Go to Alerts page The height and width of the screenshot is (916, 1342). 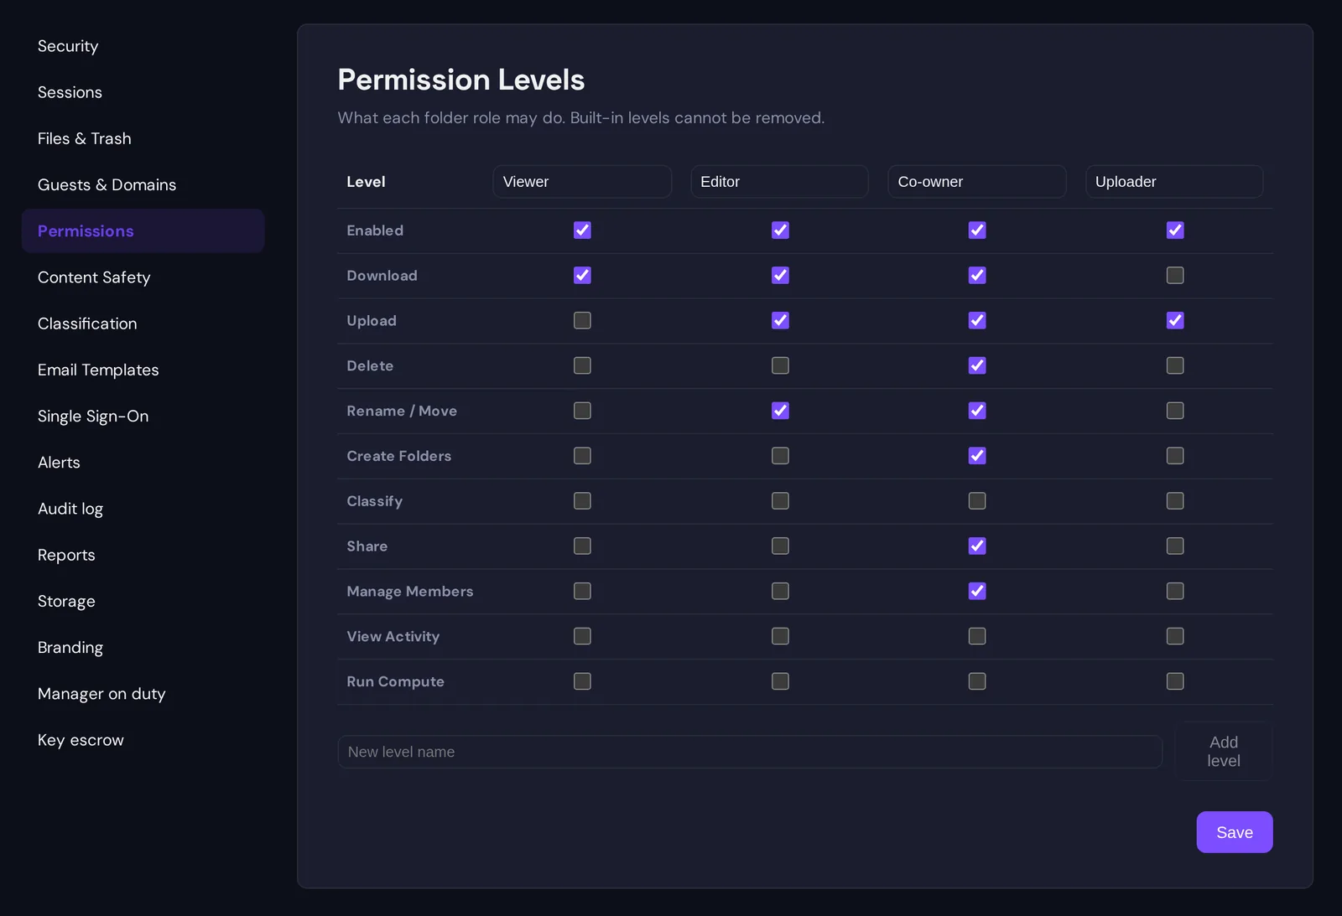click(143, 463)
